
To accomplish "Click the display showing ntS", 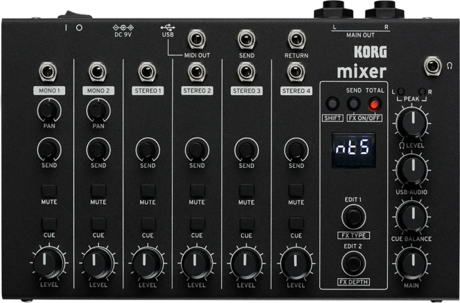I will [x=354, y=150].
